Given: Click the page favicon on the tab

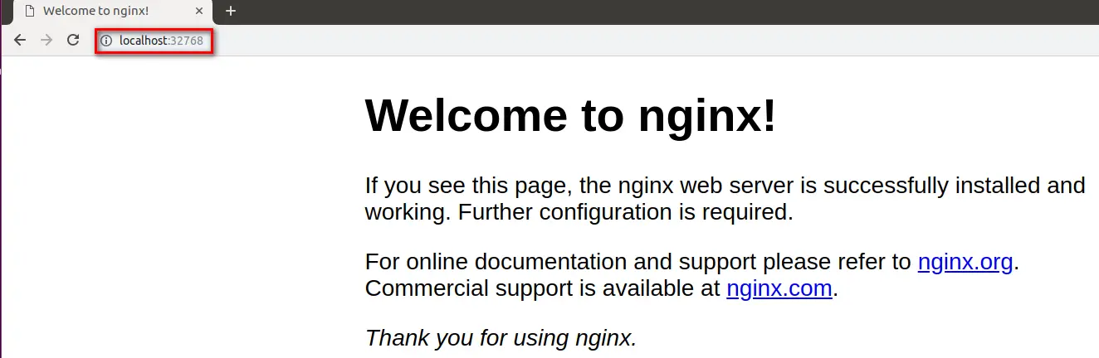Looking at the screenshot, I should tap(30, 11).
